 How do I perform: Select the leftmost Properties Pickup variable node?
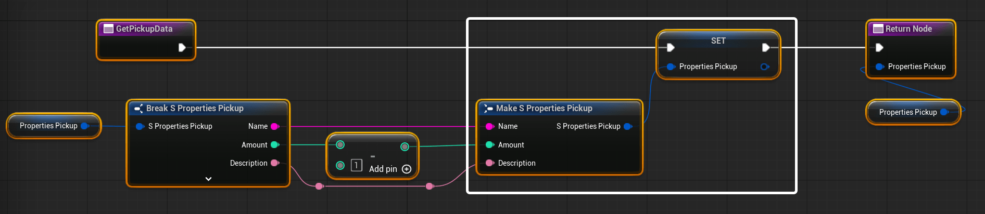[x=48, y=126]
